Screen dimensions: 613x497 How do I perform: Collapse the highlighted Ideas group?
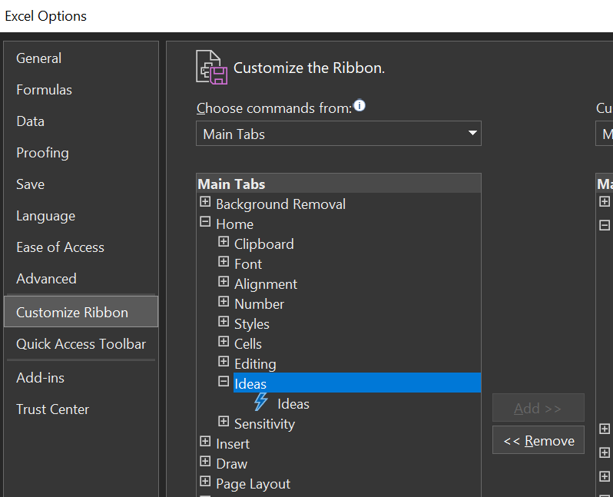tap(224, 381)
